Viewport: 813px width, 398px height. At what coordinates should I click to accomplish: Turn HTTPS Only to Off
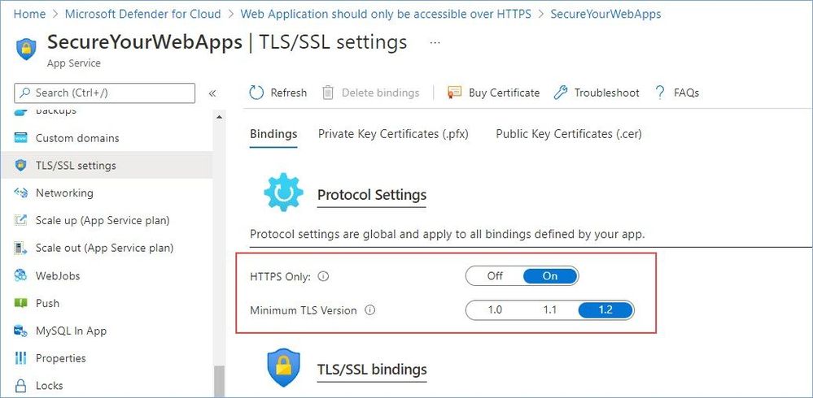[495, 276]
